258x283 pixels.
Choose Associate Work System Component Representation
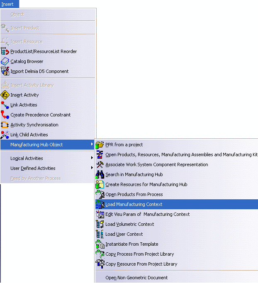(x=177, y=164)
